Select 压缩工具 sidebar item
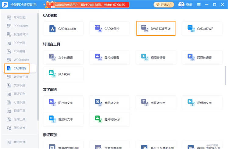Screen dimensions: 228x149 pos(19,119)
